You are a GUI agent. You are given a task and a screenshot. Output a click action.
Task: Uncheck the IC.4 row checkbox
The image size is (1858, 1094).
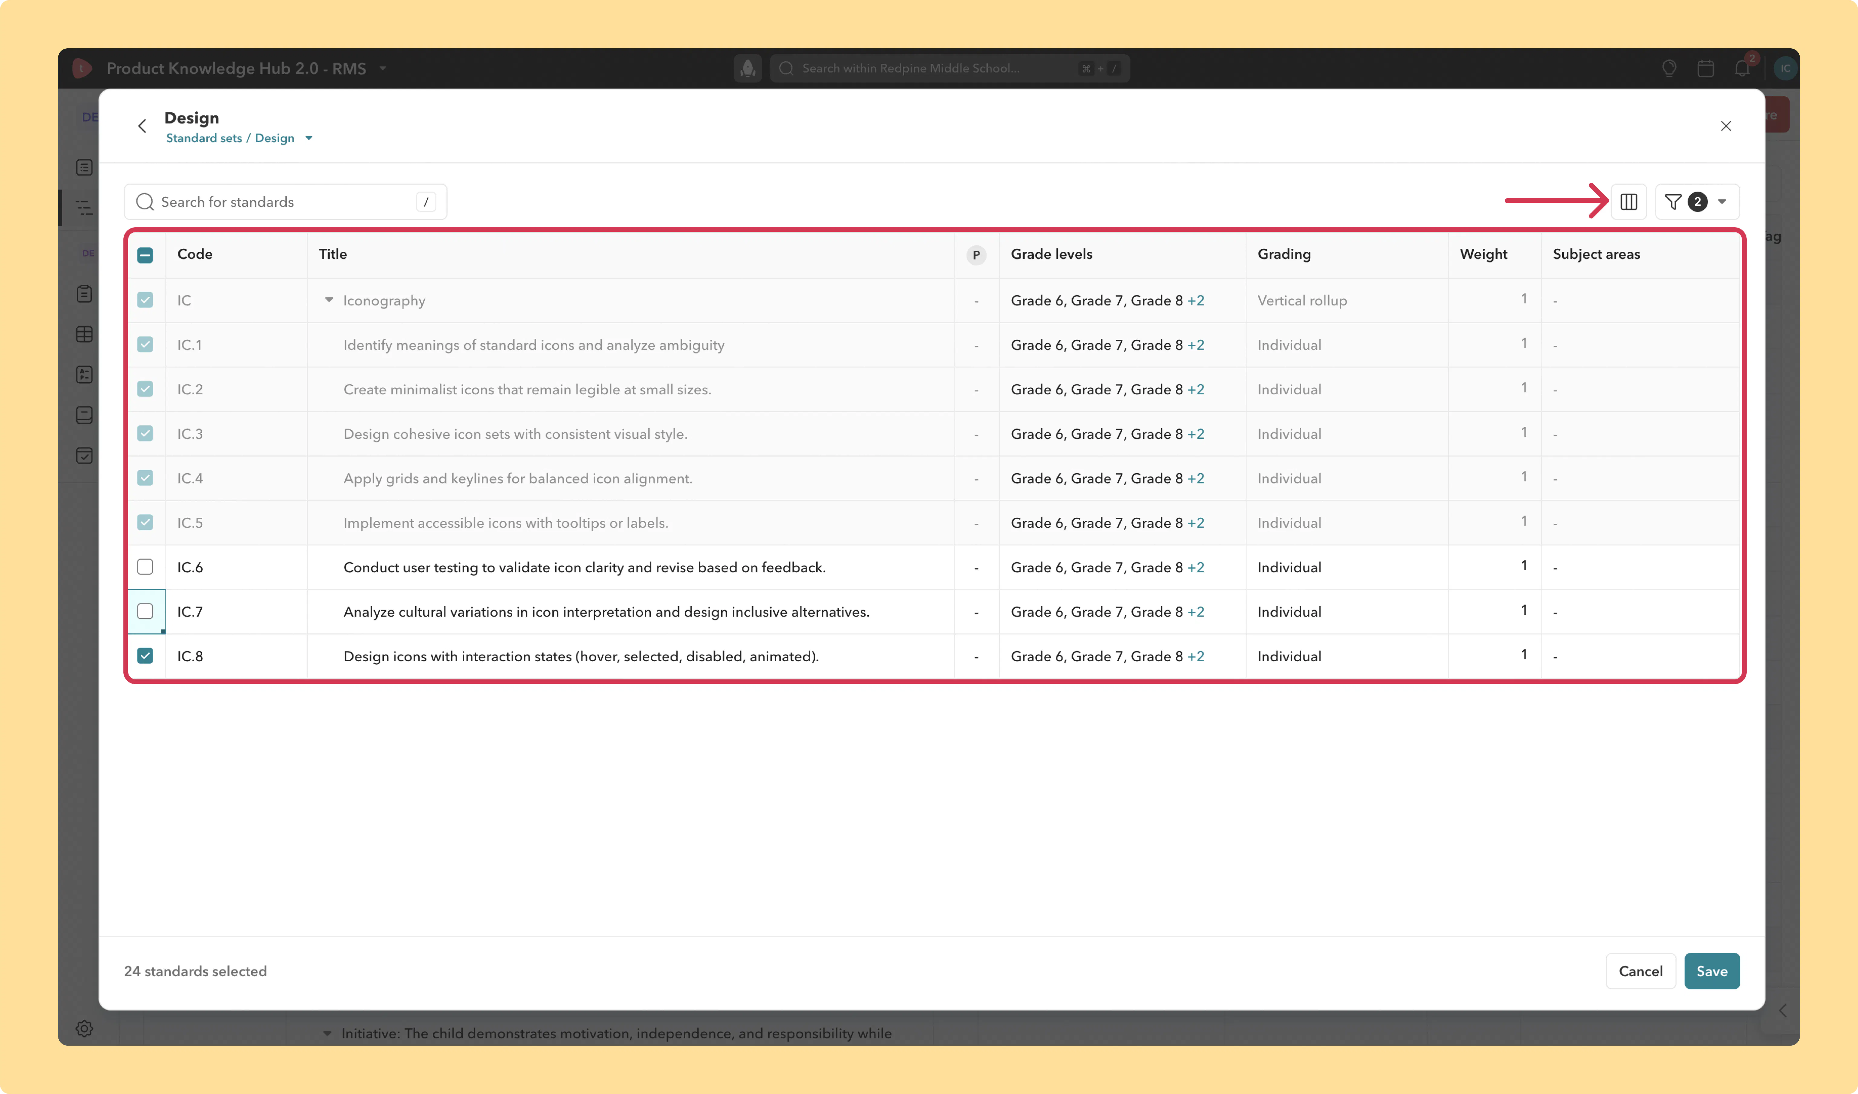tap(145, 478)
